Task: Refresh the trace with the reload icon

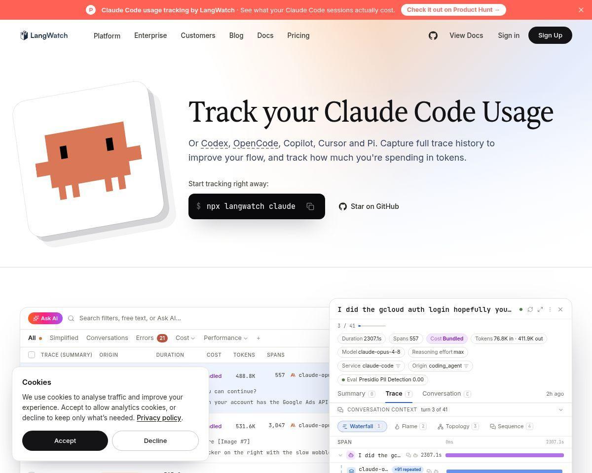Action: 530,309
